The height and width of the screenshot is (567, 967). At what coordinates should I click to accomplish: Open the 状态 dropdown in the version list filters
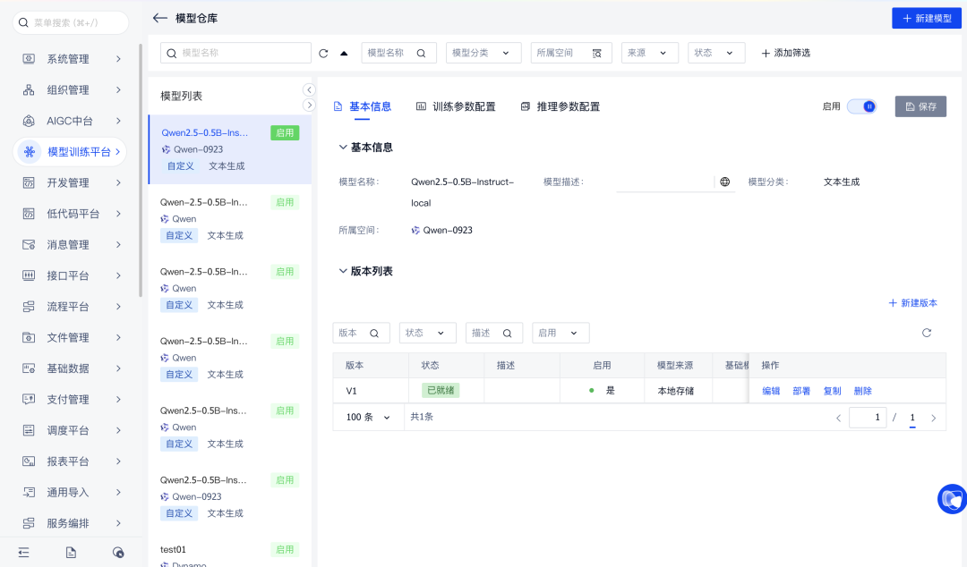427,333
